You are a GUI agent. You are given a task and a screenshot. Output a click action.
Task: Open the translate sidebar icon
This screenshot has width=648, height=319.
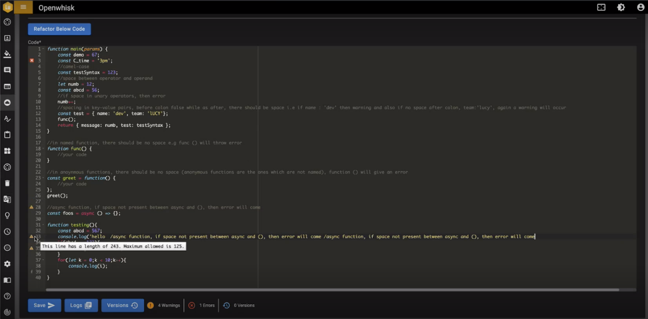[7, 199]
